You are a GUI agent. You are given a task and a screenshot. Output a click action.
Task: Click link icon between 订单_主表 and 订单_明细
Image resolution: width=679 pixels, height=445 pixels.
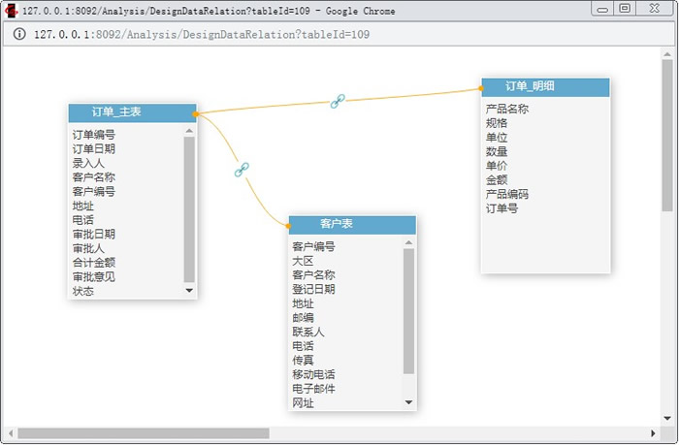click(x=338, y=101)
